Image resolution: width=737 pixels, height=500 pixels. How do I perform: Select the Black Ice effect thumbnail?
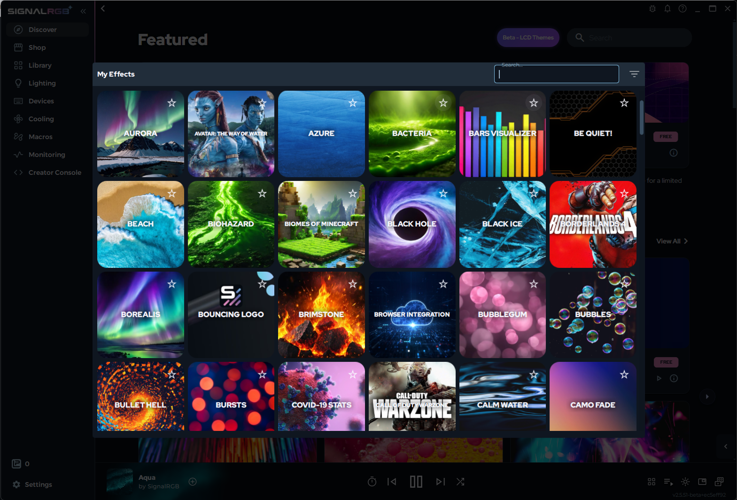click(502, 224)
